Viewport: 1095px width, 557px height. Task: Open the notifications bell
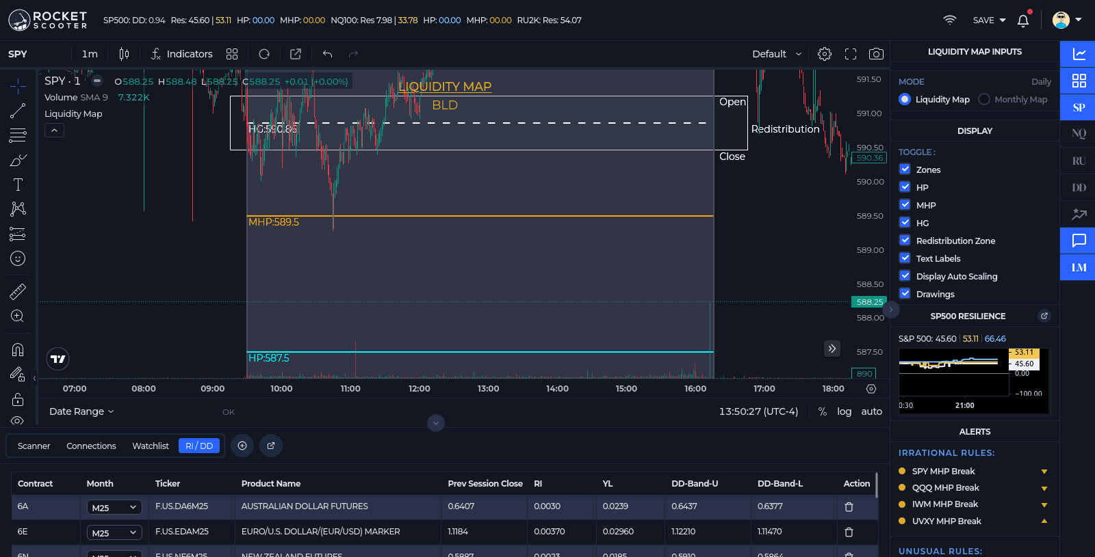pos(1023,21)
